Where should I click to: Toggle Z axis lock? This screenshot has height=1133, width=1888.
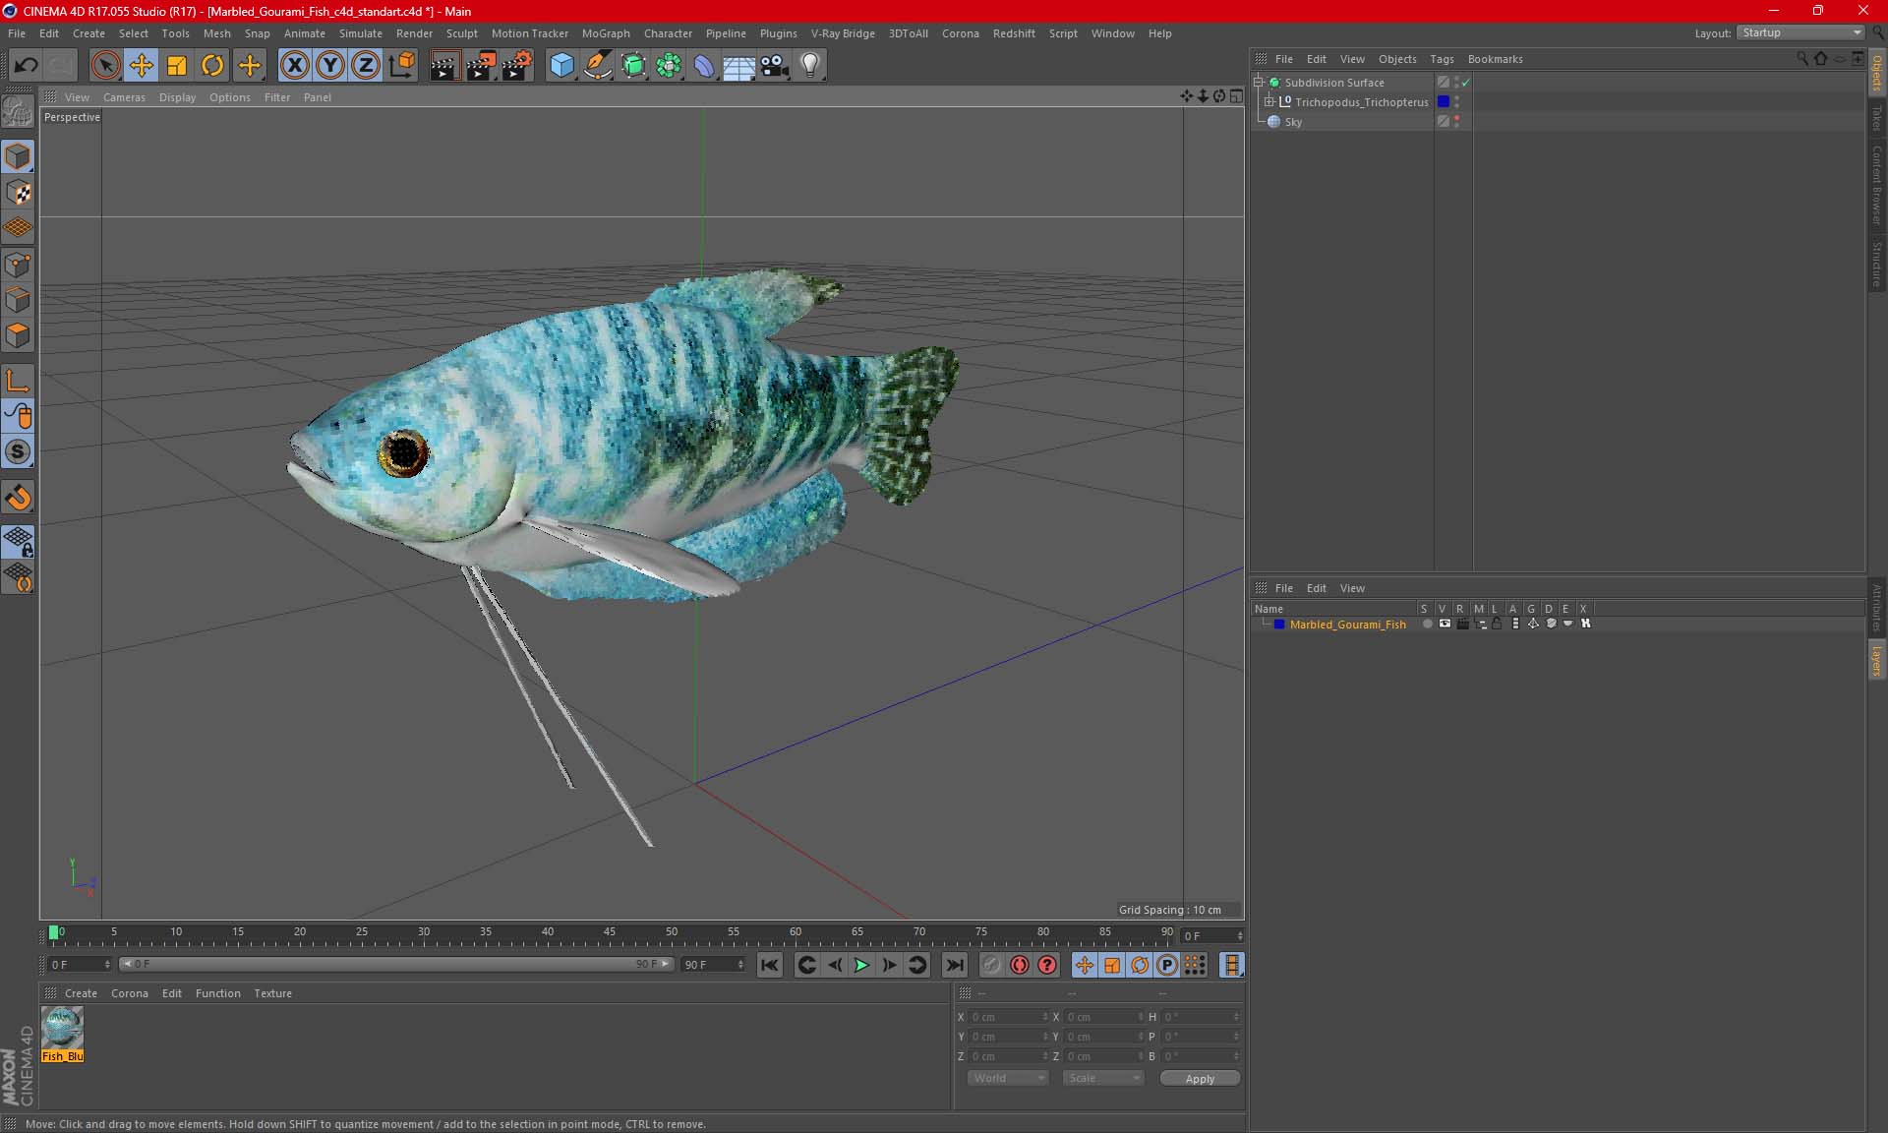point(366,66)
